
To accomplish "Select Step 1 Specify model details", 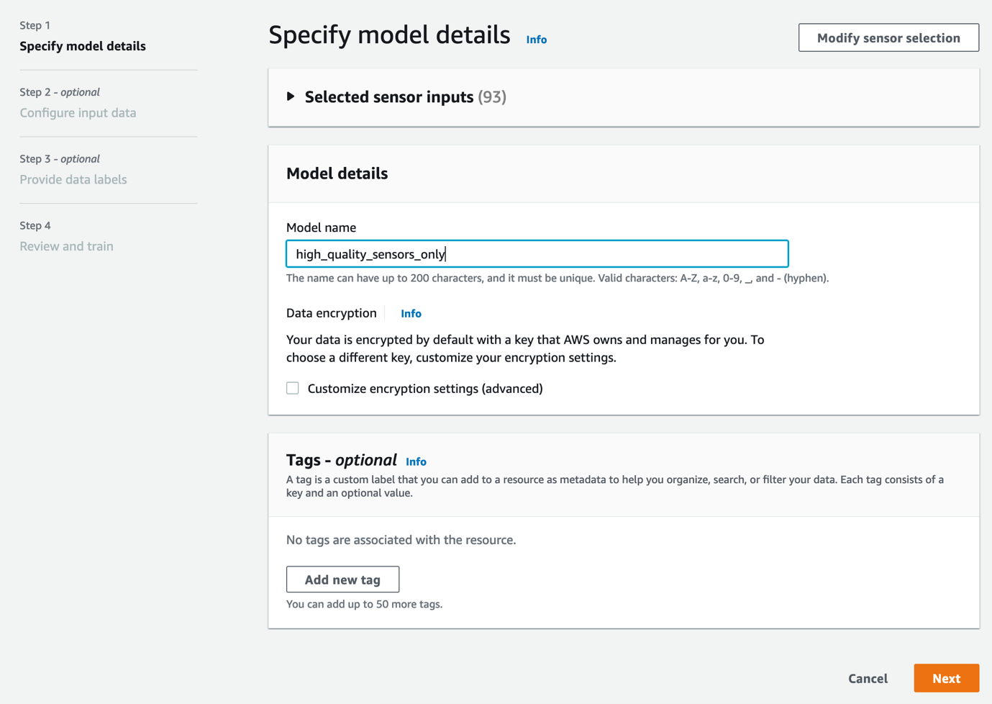I will [83, 46].
